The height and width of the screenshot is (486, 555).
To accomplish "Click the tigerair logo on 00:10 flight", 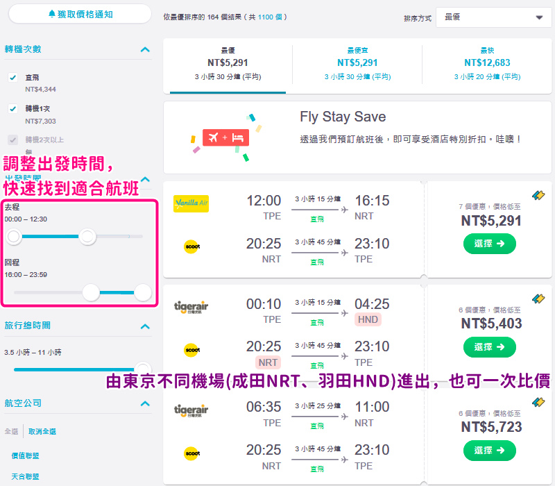I will click(191, 307).
